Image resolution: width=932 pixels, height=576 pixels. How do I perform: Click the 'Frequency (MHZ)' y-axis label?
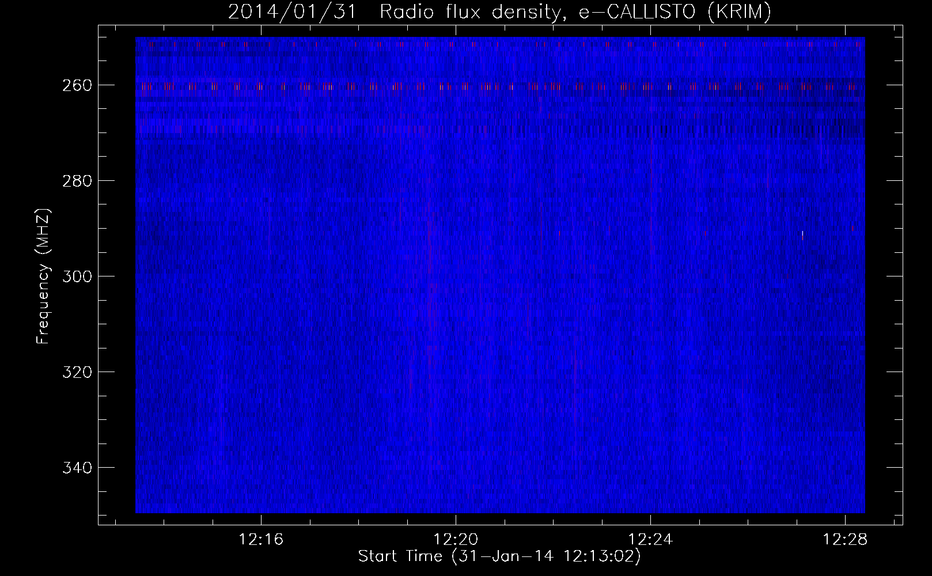click(x=43, y=276)
